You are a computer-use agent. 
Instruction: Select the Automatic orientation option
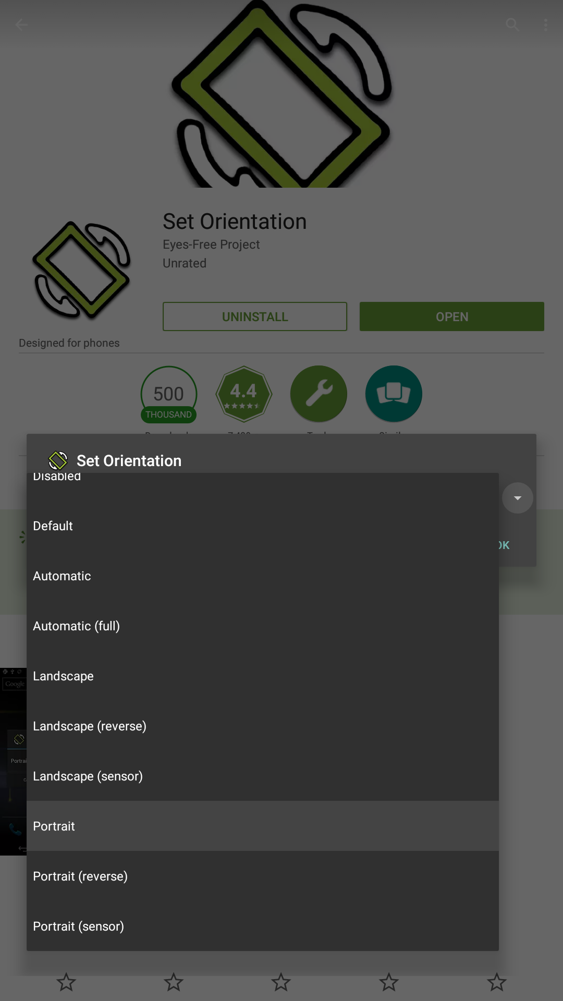click(x=263, y=576)
